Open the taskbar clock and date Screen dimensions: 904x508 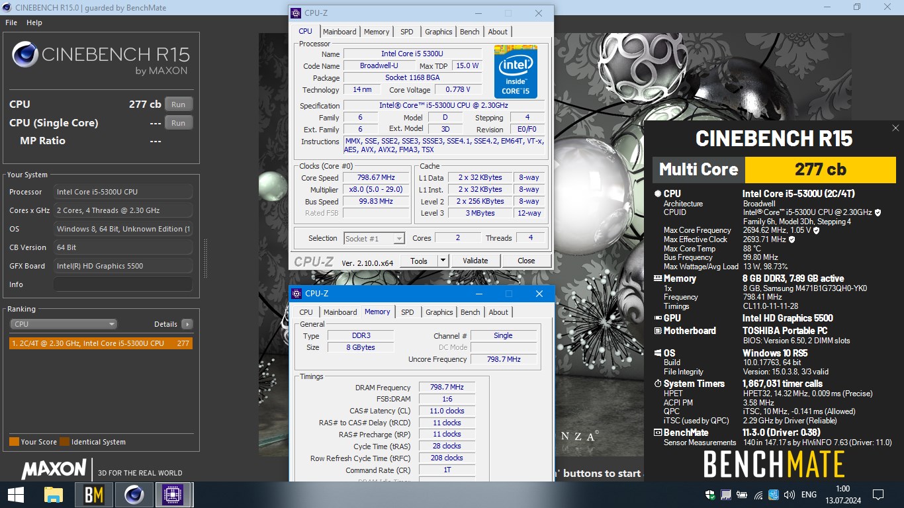[x=842, y=495]
